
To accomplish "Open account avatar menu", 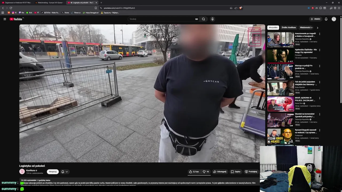I will tap(334, 19).
